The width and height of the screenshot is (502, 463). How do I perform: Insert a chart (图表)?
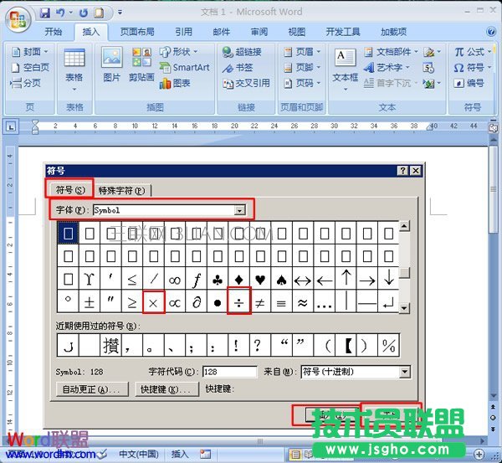click(x=175, y=84)
